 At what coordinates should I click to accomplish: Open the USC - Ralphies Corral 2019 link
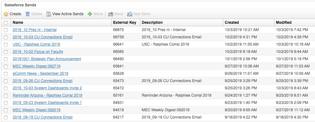(x=36, y=44)
